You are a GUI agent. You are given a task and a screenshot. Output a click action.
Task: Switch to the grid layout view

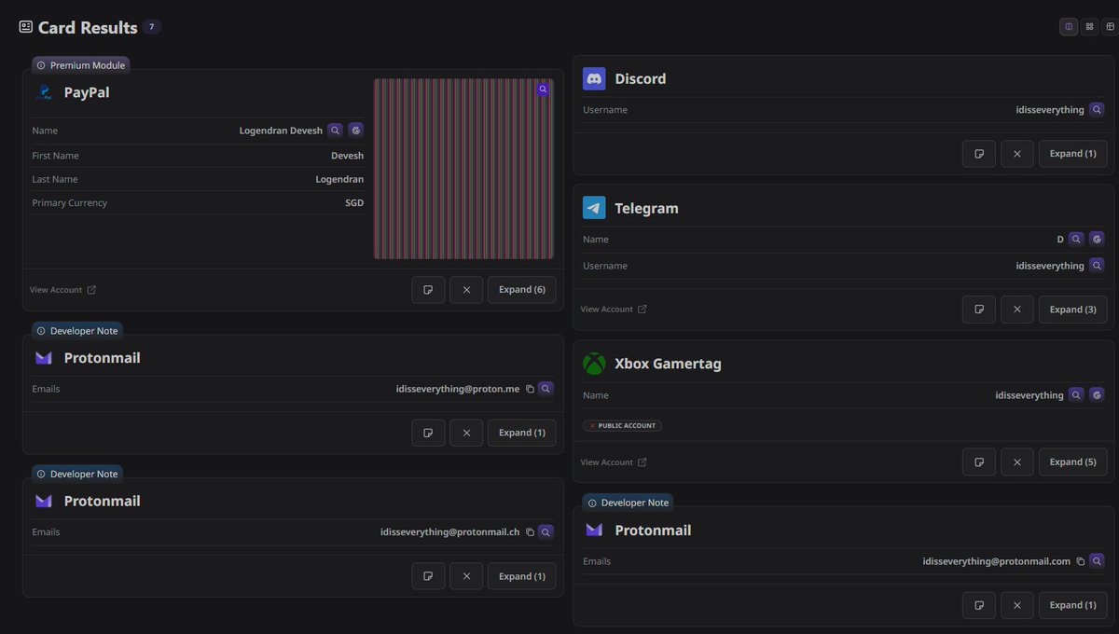point(1089,26)
